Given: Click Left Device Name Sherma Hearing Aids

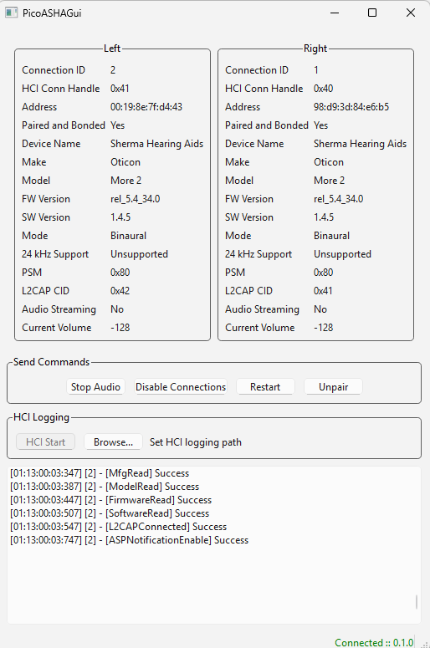Looking at the screenshot, I should (156, 144).
